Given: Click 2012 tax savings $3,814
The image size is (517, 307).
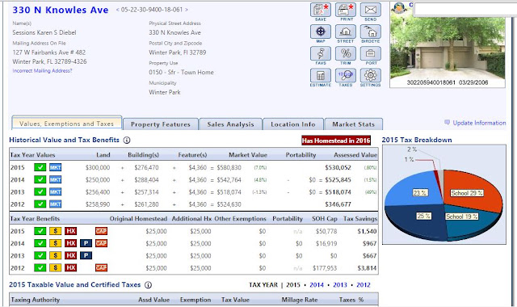Looking at the screenshot, I should click(367, 268).
